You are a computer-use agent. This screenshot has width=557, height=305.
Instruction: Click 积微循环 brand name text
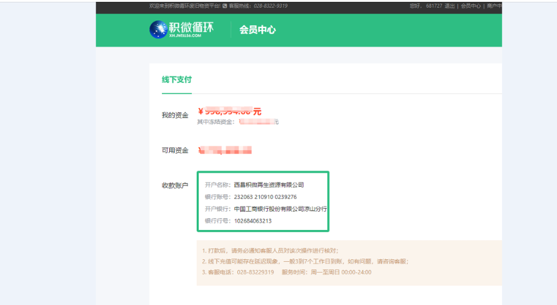(191, 27)
